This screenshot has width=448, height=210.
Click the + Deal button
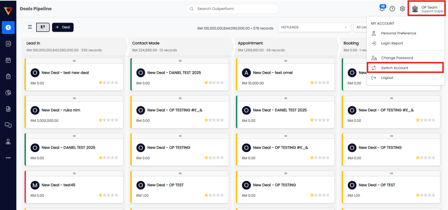point(63,27)
